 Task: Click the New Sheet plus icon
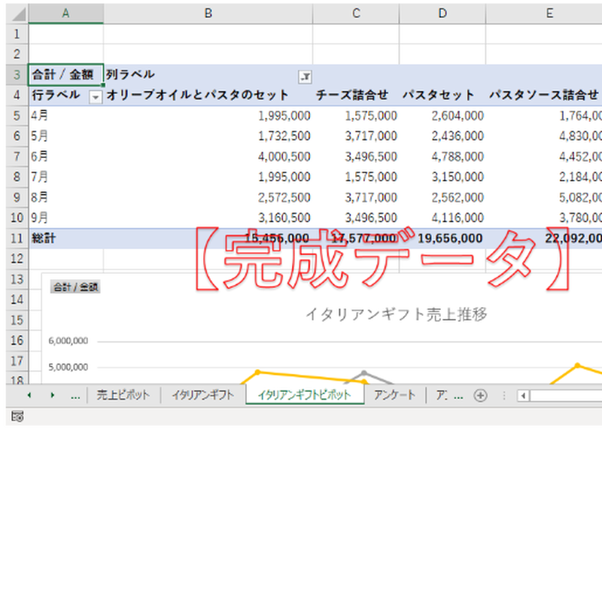pos(480,394)
